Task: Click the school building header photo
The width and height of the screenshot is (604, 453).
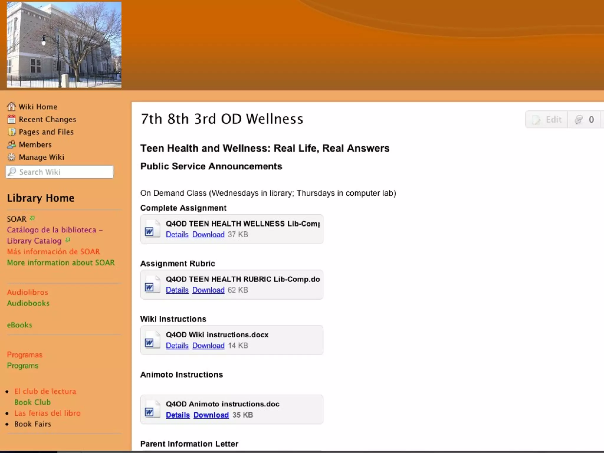Action: [64, 45]
